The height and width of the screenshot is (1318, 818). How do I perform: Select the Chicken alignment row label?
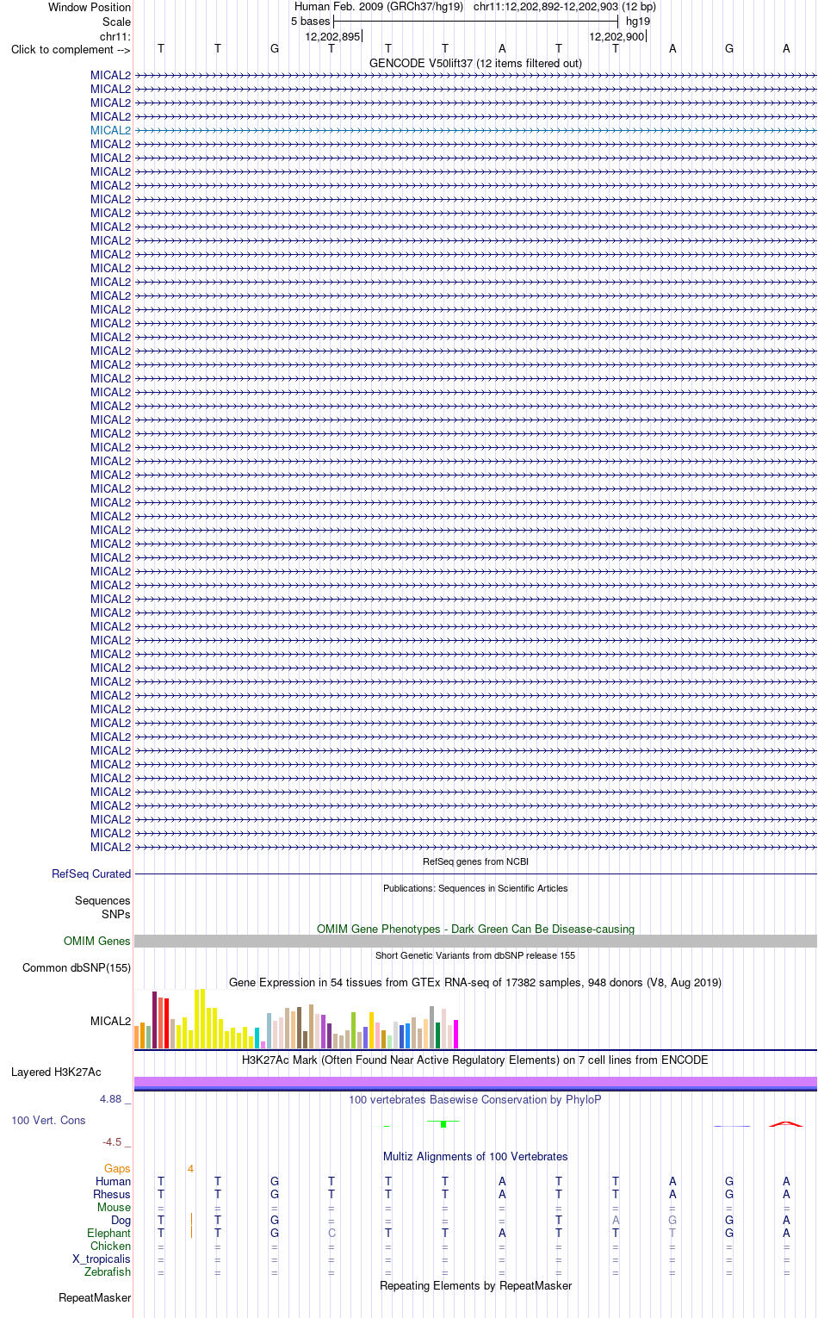(x=111, y=1246)
